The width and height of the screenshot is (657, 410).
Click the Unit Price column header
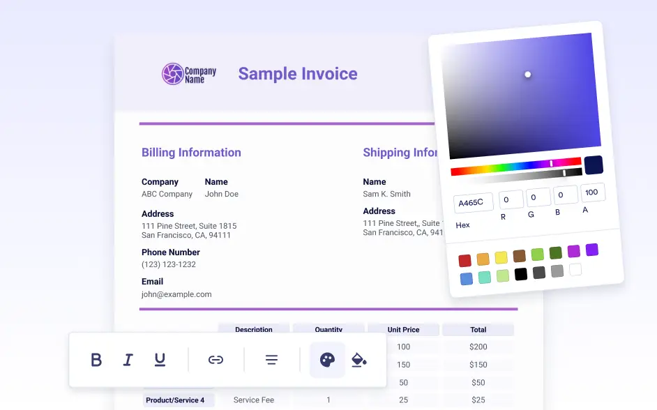[x=403, y=330]
